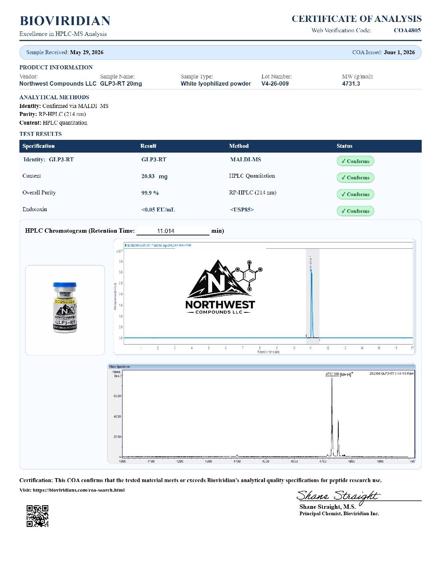Click the HPLC chromatogram peak at 11 min
The height and width of the screenshot is (561, 434).
coord(312,303)
